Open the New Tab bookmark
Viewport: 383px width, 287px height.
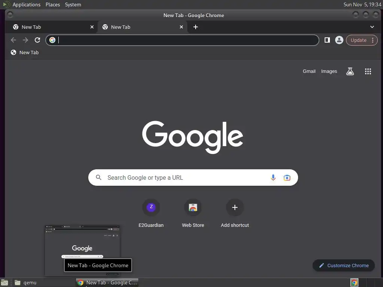[x=25, y=52]
